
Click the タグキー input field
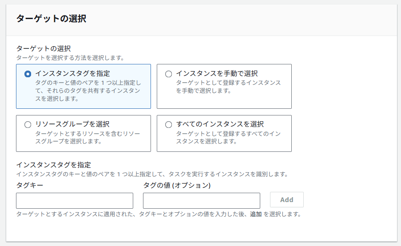75,201
